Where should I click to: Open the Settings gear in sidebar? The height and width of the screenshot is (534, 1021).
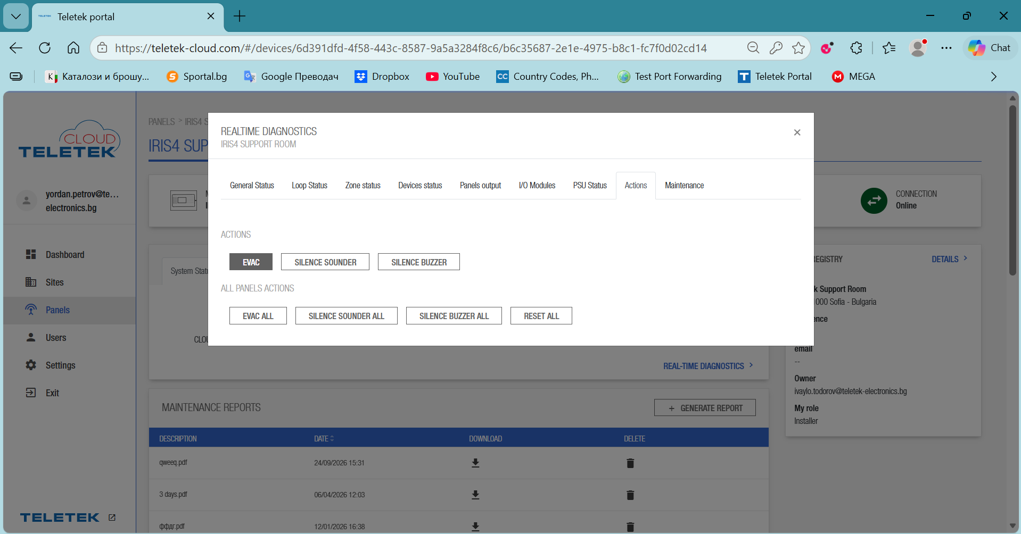tap(31, 365)
